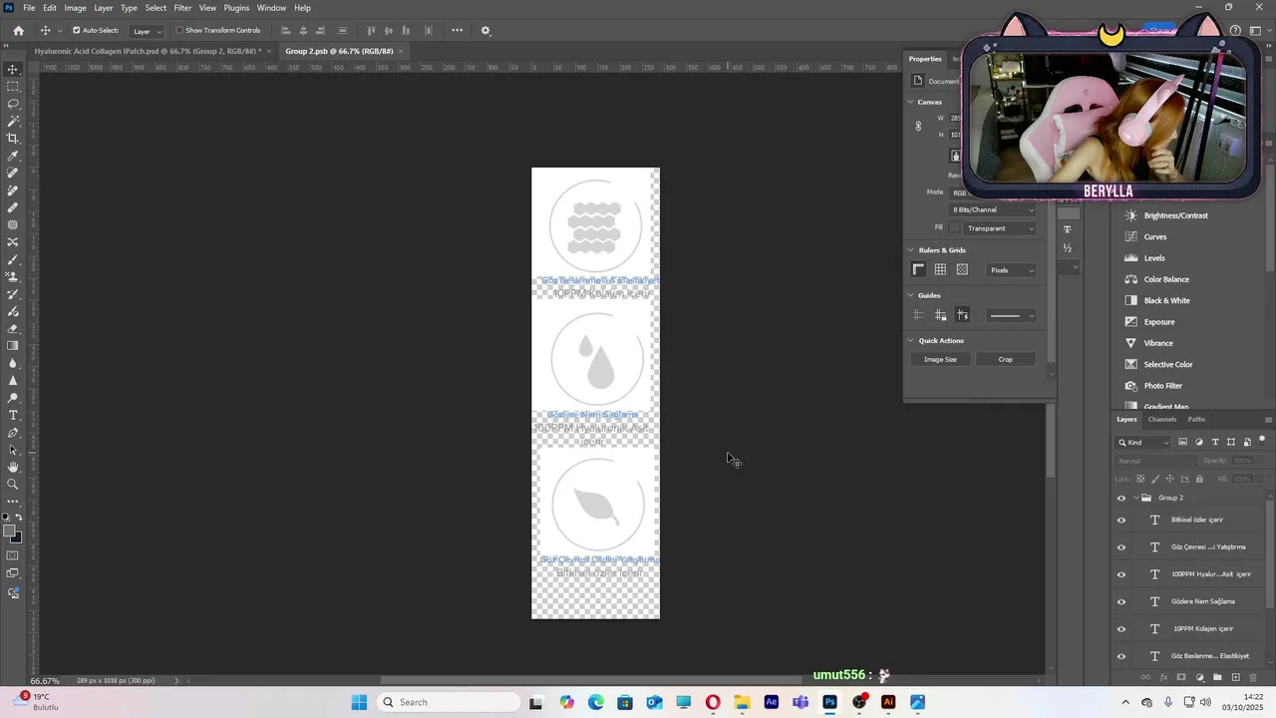Select the Gradient tool
1276x718 pixels.
click(x=13, y=346)
